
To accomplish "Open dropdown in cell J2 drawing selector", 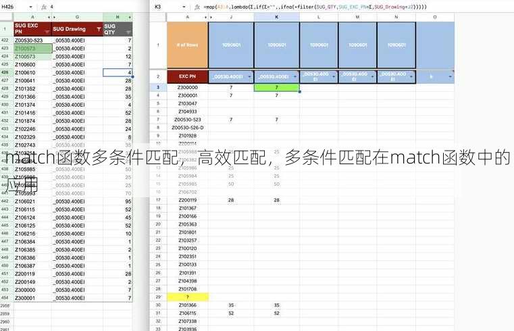I will point(249,77).
